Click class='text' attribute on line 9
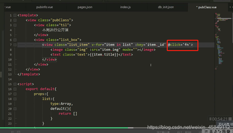The width and height of the screenshot is (233, 133). (x=75, y=55)
